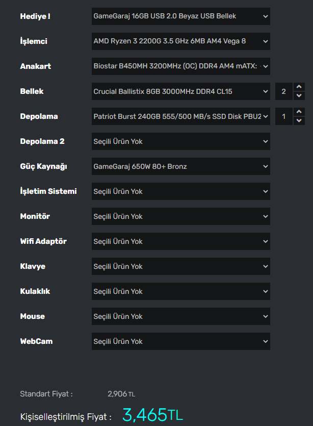Select the Bellek memory dropdown
Image resolution: width=313 pixels, height=426 pixels.
click(180, 91)
